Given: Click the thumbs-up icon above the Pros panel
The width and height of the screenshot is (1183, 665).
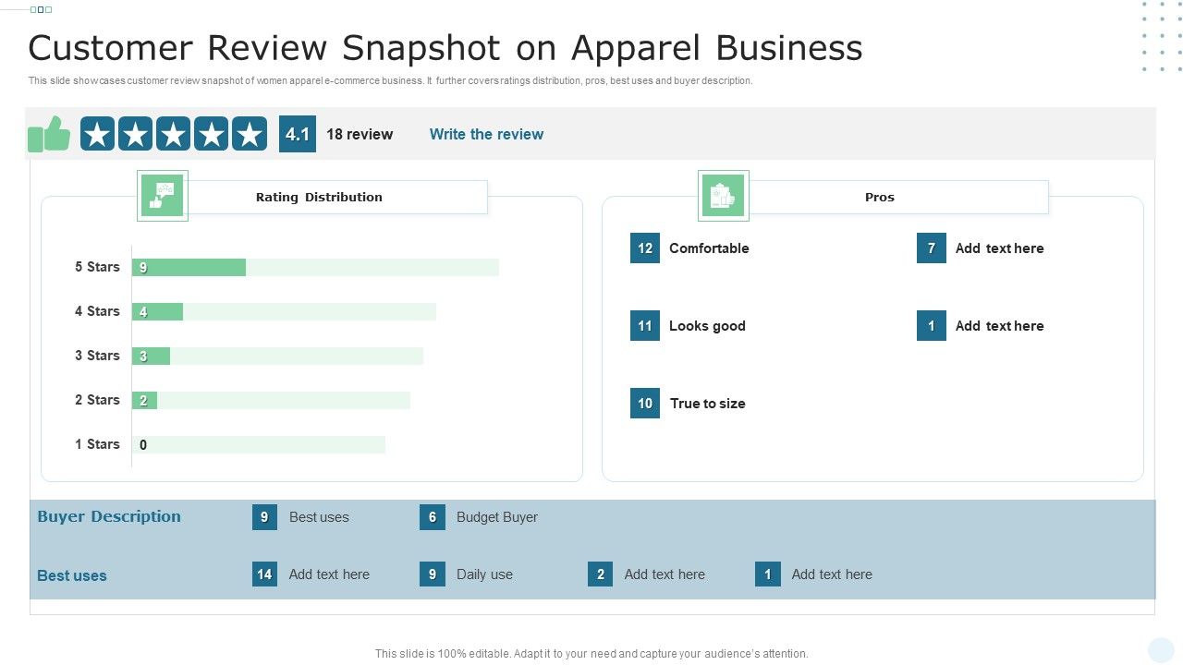Looking at the screenshot, I should coord(724,194).
